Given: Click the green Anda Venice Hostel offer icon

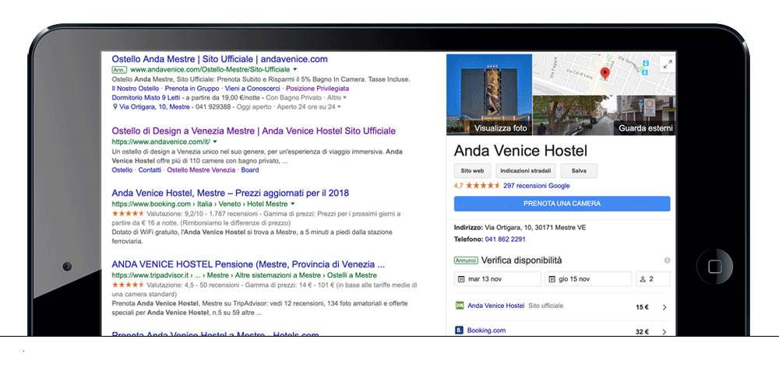Looking at the screenshot, I should [460, 306].
